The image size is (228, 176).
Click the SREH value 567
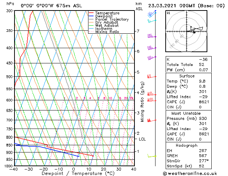(x=203, y=156)
